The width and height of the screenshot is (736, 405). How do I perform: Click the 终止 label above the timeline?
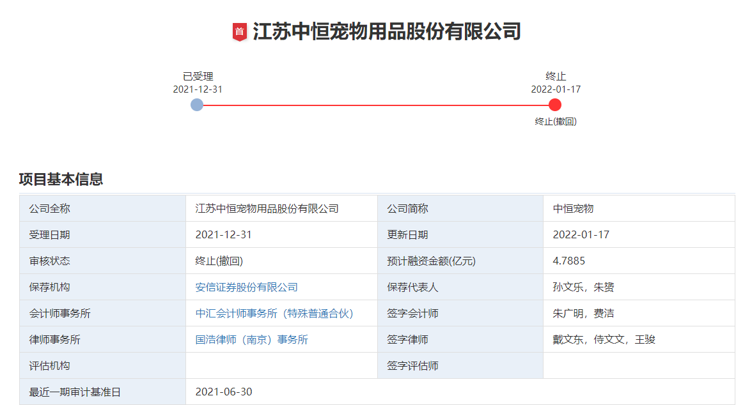(556, 77)
